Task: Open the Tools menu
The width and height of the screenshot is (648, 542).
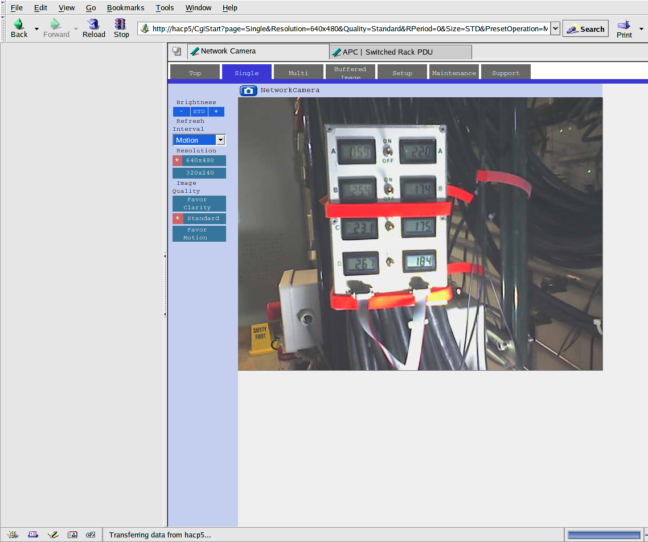Action: point(165,7)
